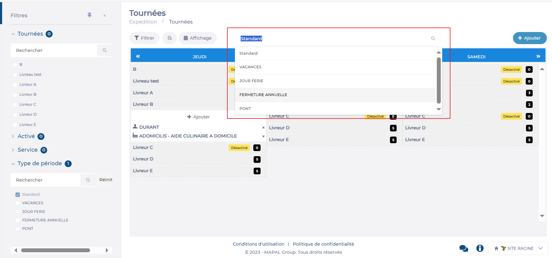This screenshot has width=552, height=258.
Task: Open the information icon in footer
Action: pos(480,248)
